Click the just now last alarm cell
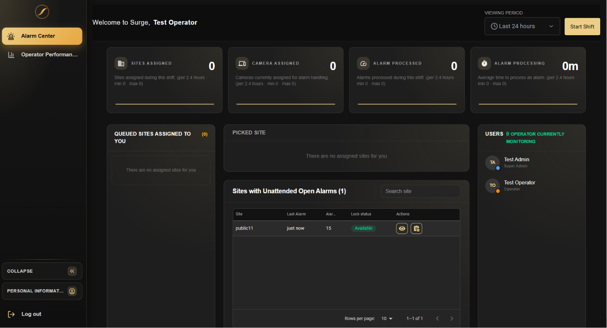The height and width of the screenshot is (328, 607). tap(295, 228)
